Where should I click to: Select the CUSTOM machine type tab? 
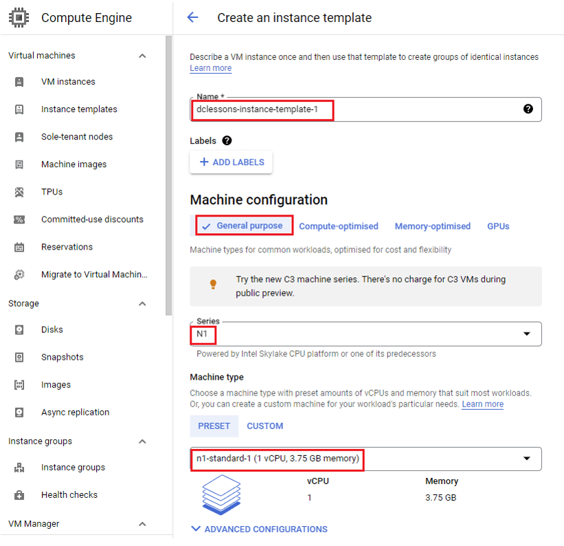(x=264, y=426)
